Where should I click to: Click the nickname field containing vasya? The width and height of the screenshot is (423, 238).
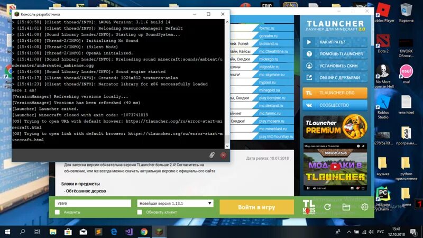[93, 203]
